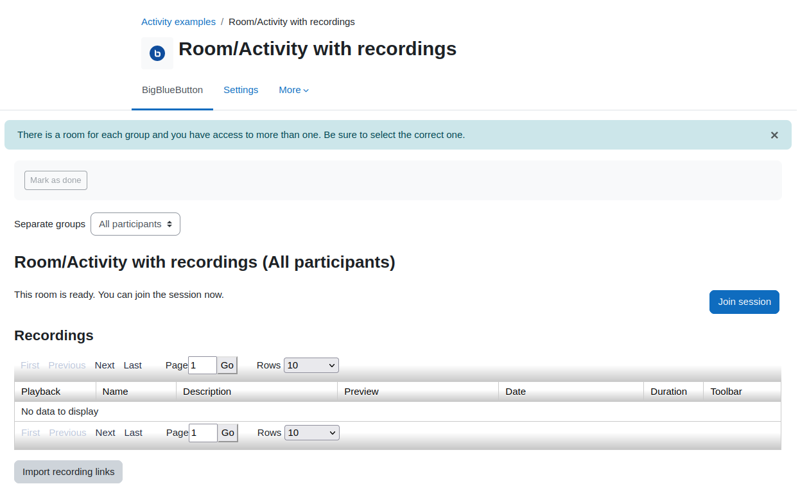The width and height of the screenshot is (800, 493).
Task: Import recording links
Action: pyautogui.click(x=69, y=472)
